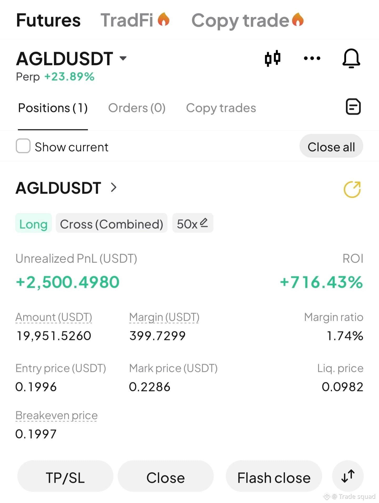
Task: Tap the yellow share position icon
Action: 352,189
